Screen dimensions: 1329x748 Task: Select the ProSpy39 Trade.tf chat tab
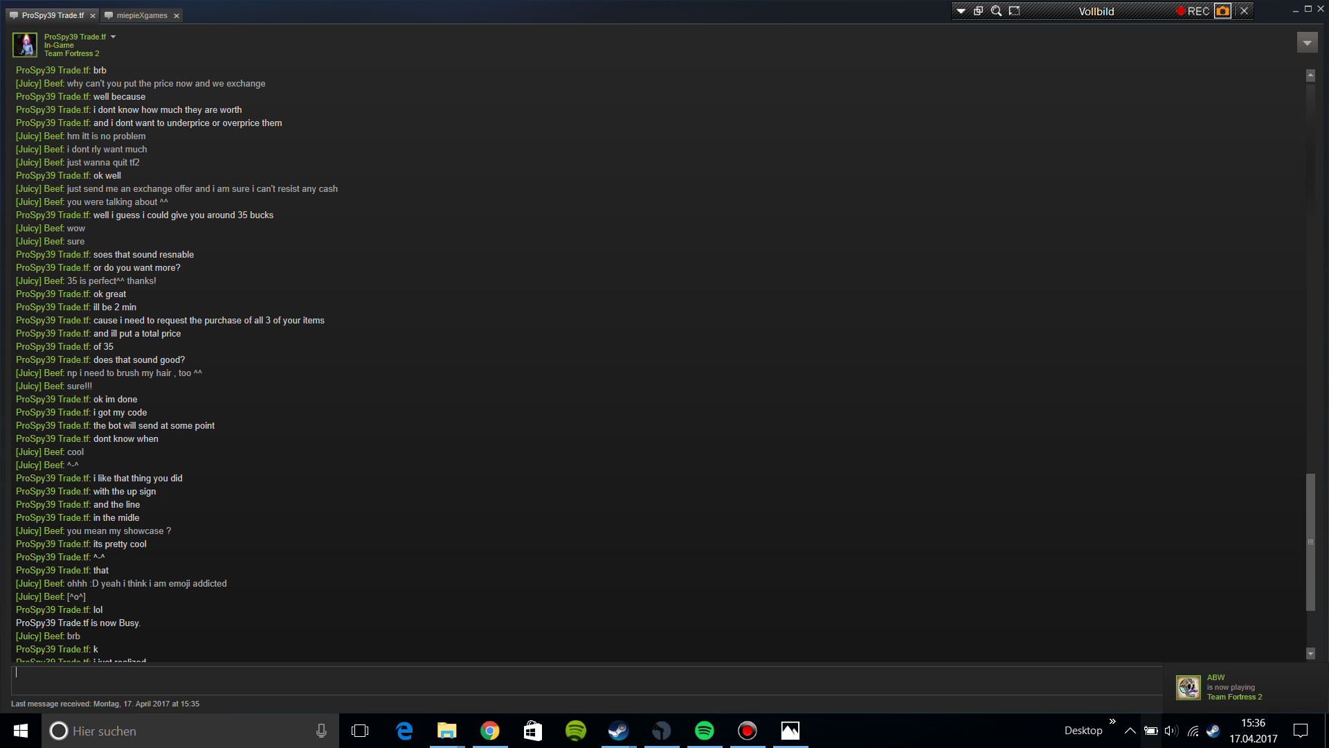click(52, 15)
